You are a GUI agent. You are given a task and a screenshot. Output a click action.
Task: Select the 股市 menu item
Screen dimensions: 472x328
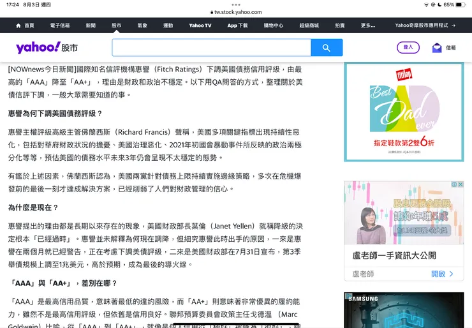[x=117, y=26]
